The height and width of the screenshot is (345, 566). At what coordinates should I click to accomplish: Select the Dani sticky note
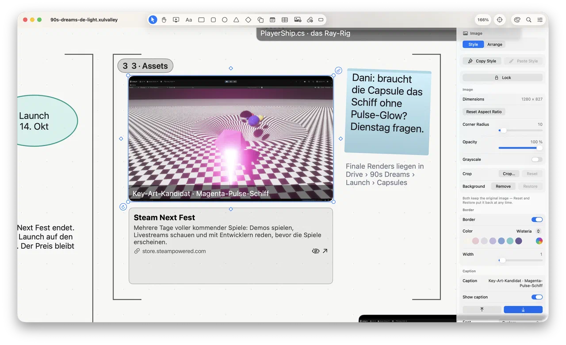(x=387, y=112)
